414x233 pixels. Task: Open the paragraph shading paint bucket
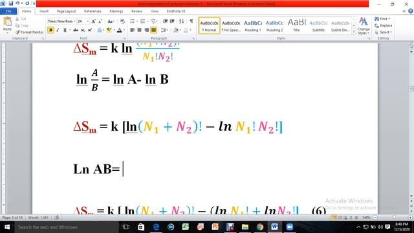tap(176, 30)
